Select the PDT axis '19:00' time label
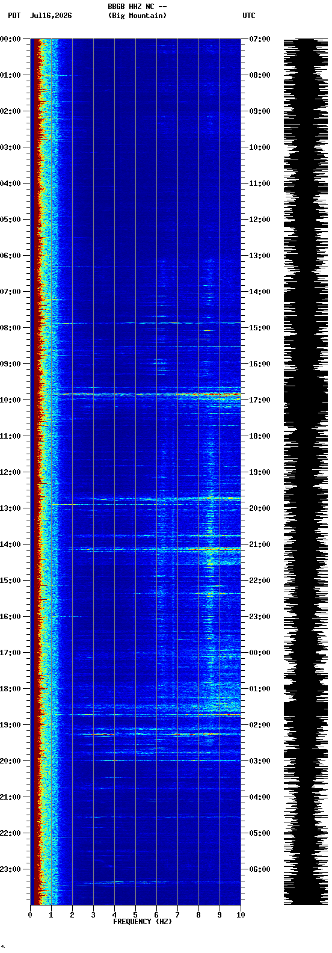 click(x=11, y=725)
